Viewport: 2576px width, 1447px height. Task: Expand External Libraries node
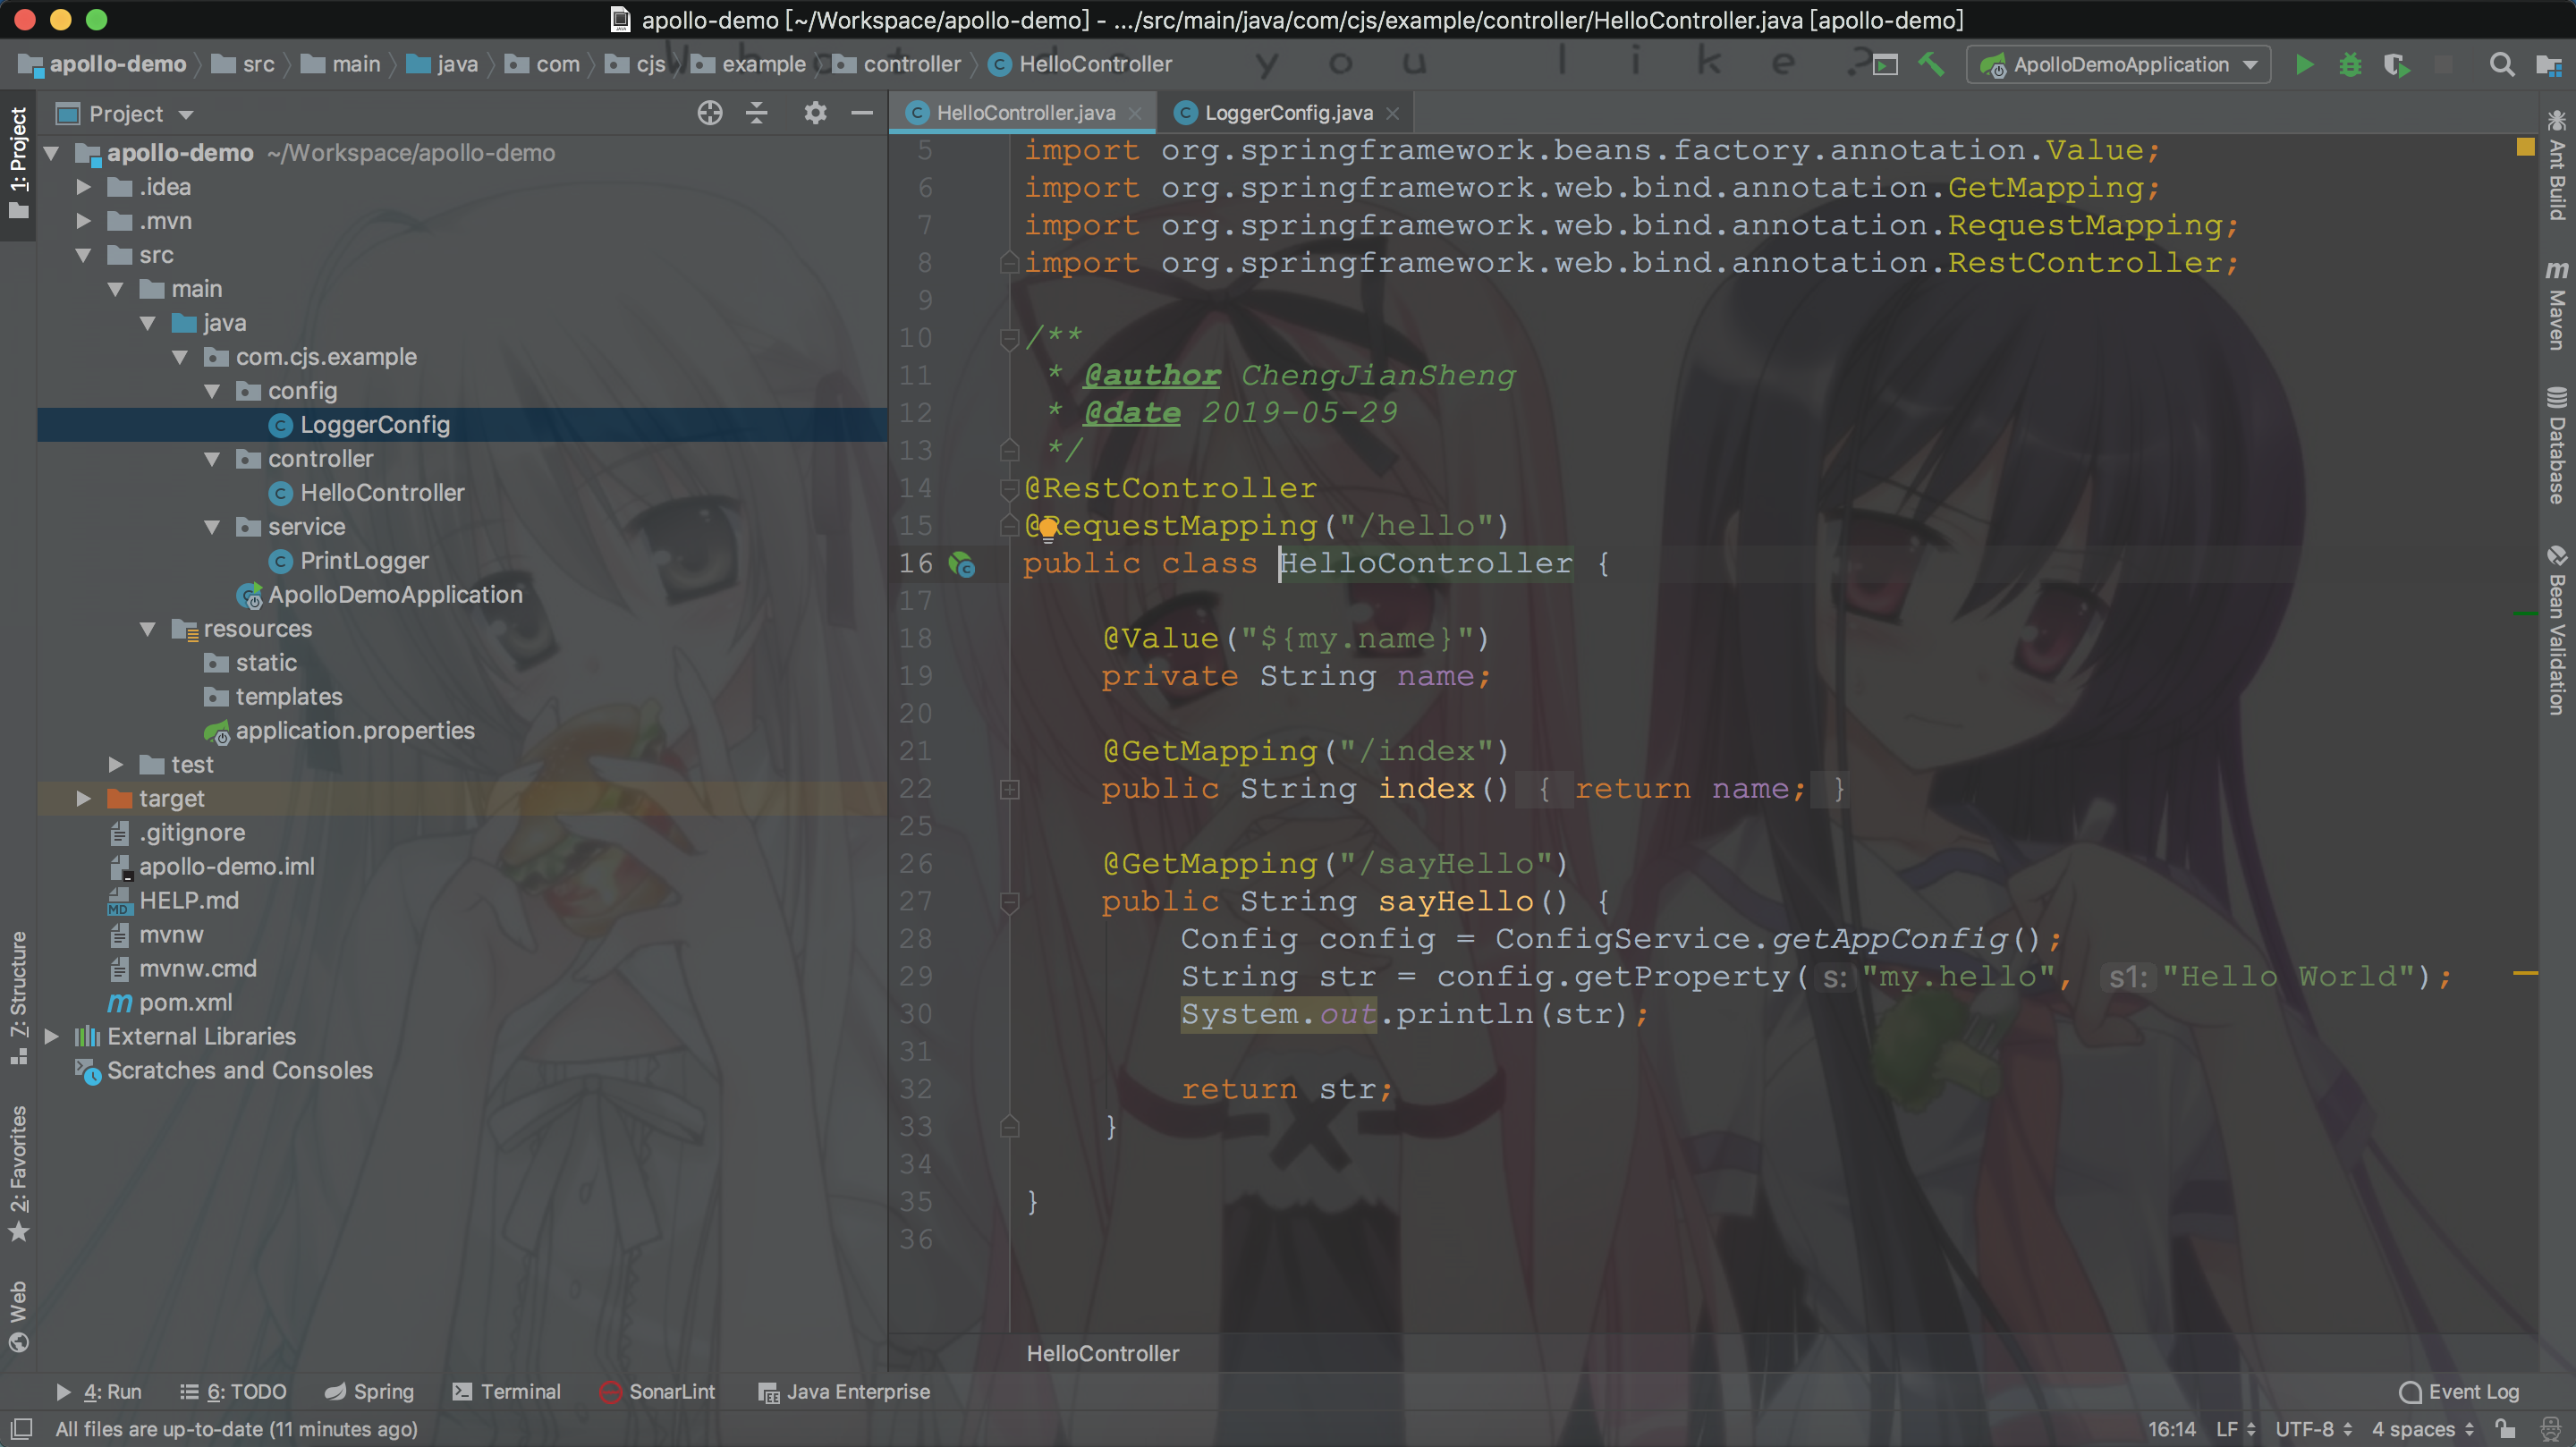52,1037
